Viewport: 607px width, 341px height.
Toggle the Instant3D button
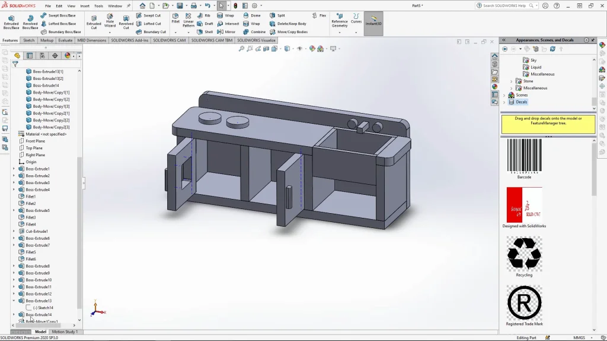click(373, 22)
